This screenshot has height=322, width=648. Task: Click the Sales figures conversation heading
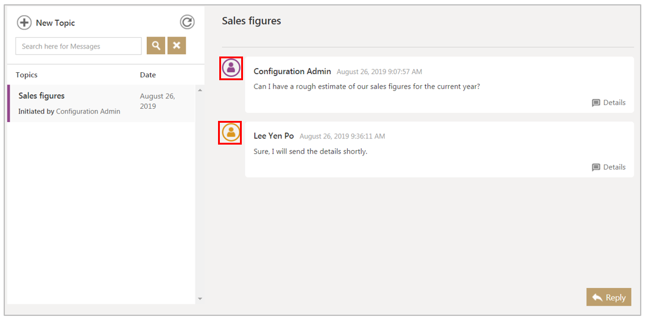[x=252, y=21]
